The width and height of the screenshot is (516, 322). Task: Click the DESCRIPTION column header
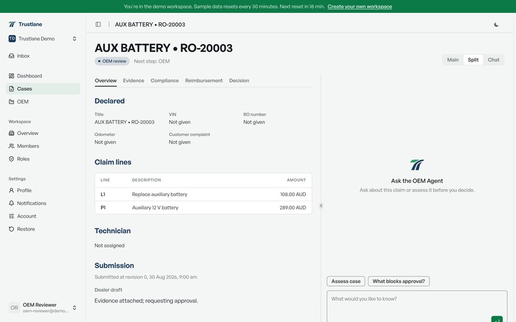tap(147, 180)
